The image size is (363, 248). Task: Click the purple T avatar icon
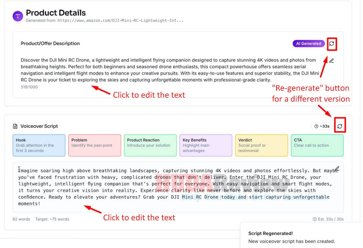click(18, 16)
